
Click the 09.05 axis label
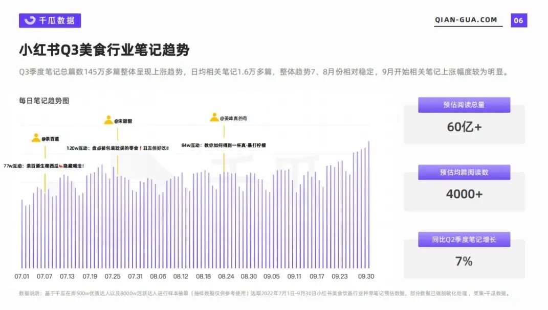272,276
